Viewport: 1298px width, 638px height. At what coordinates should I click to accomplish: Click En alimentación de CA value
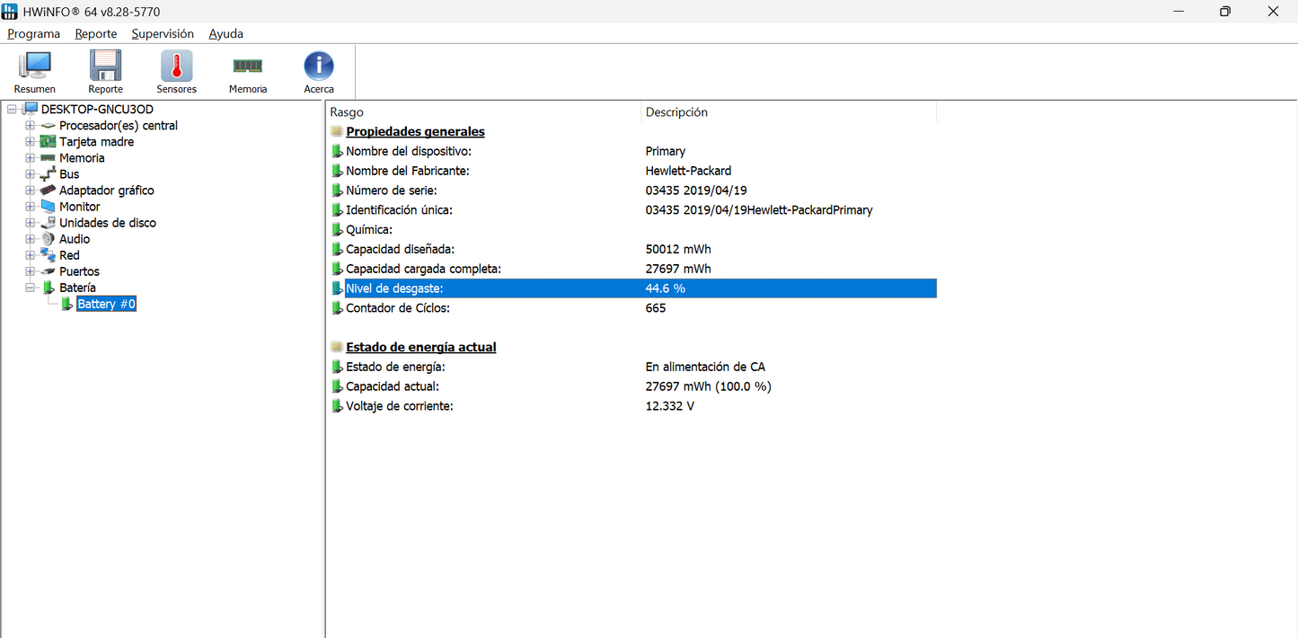pyautogui.click(x=705, y=367)
